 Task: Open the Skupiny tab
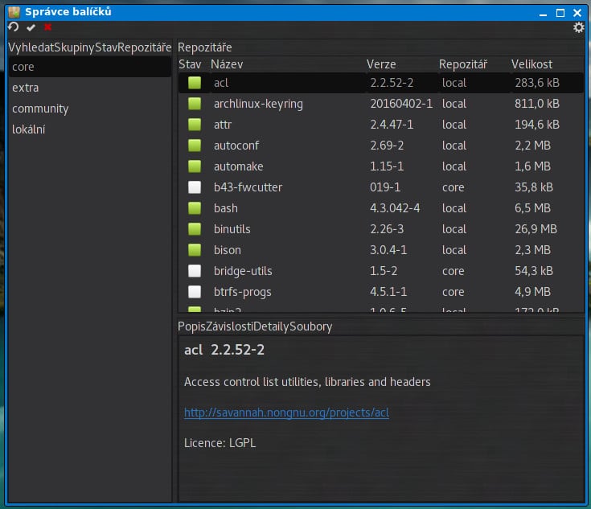click(x=74, y=47)
